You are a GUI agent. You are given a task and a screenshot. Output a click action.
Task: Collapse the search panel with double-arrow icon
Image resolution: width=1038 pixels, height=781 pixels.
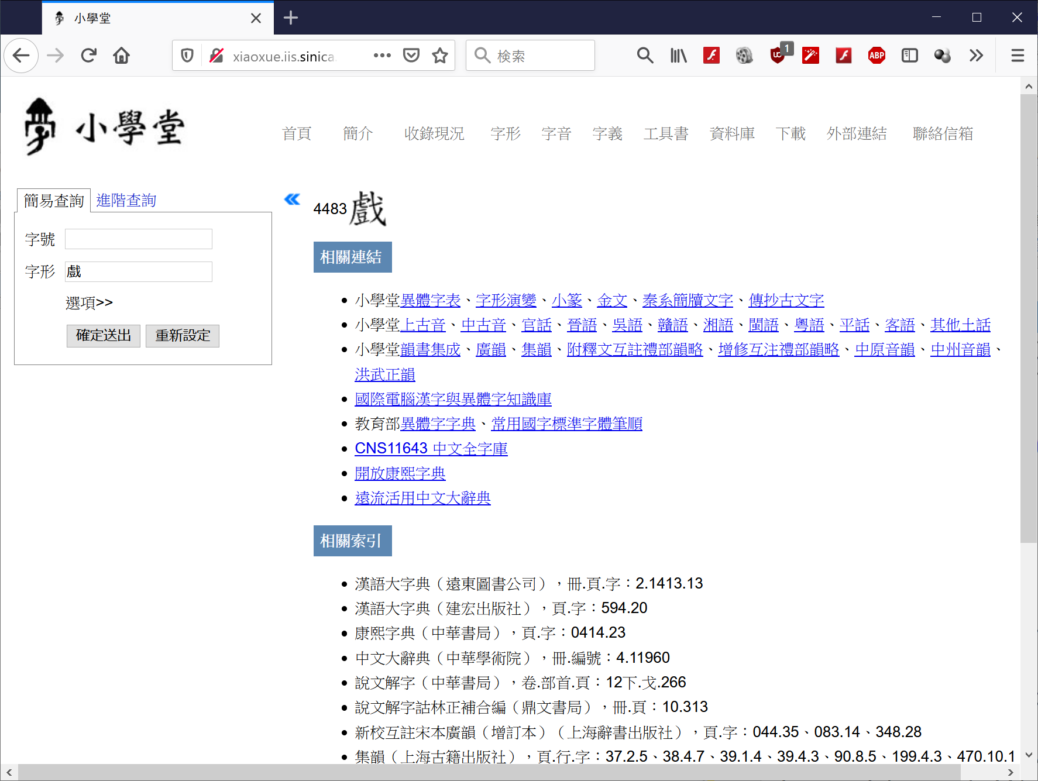coord(292,199)
